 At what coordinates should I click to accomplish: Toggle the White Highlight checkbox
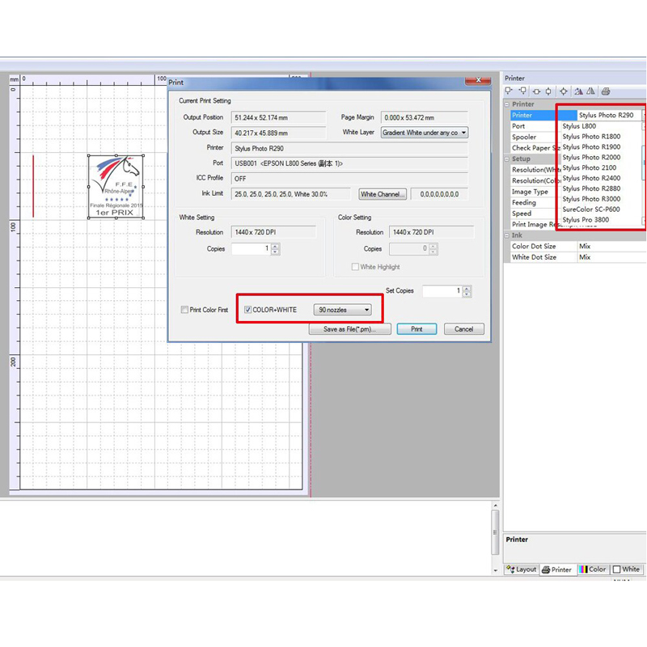coord(355,267)
